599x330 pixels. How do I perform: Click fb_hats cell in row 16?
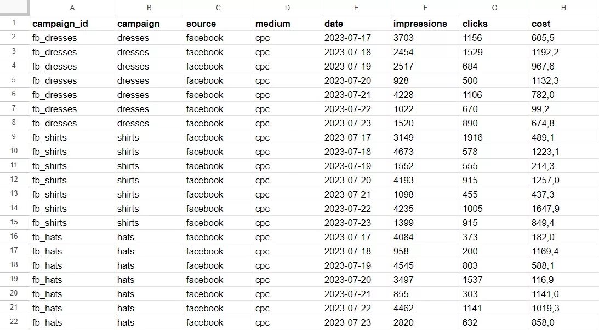72,237
